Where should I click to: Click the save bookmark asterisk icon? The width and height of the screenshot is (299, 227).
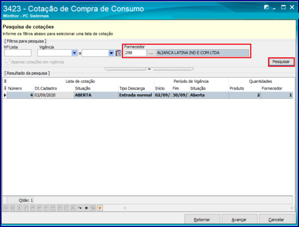[86, 208]
